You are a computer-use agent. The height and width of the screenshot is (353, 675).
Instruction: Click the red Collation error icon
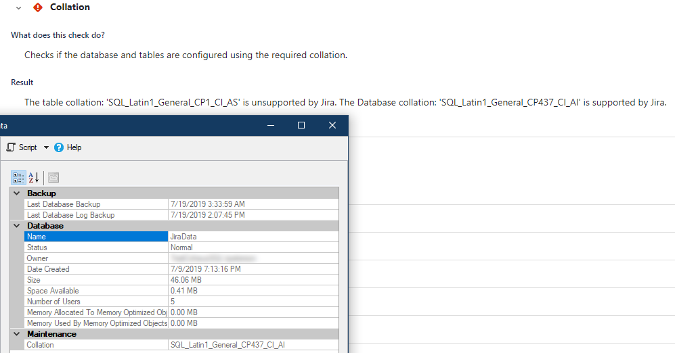[x=38, y=7]
